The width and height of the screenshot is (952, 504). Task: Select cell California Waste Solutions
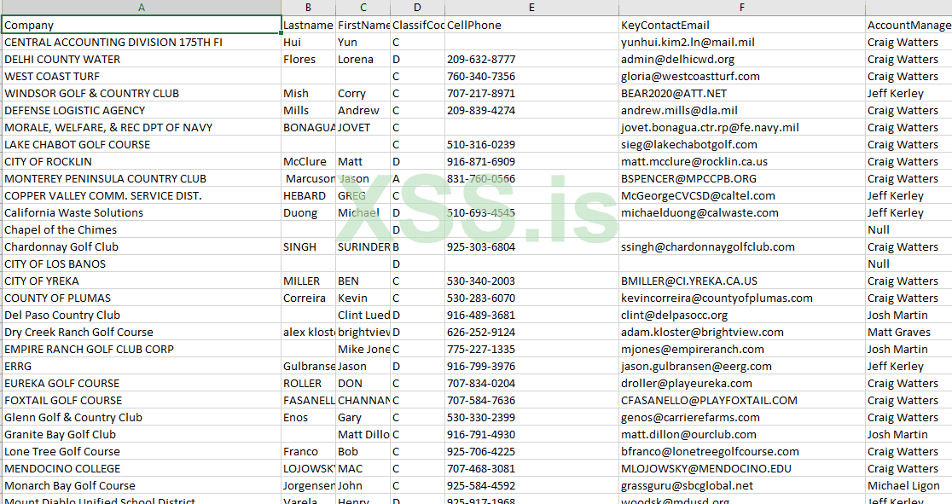(x=142, y=212)
